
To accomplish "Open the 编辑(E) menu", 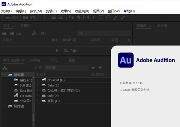I will point(21,11).
